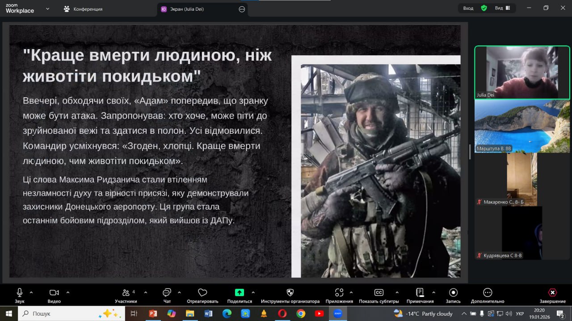The image size is (572, 321).
Task: Open the Participants panel
Action: point(126,293)
